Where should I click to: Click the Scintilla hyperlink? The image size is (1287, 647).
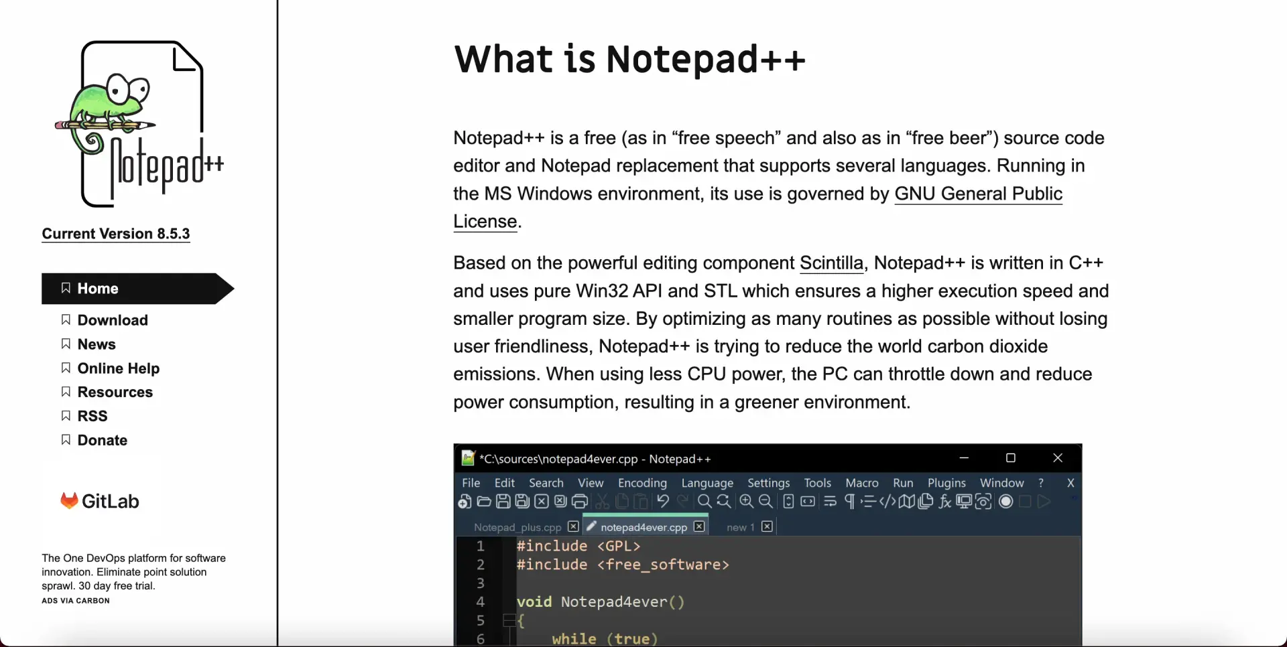pyautogui.click(x=831, y=263)
